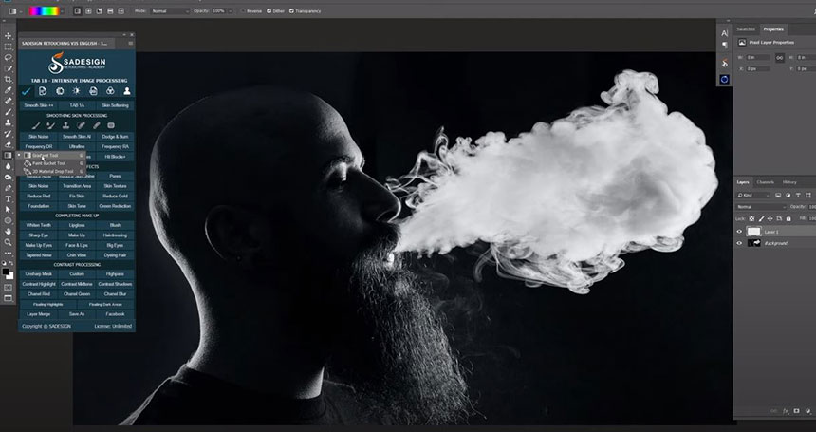Click the white background color swatch
The height and width of the screenshot is (432, 816).
pyautogui.click(x=9, y=276)
